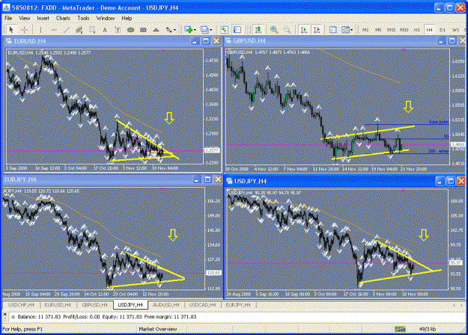Switch to the AUDUSD,H4 chart tab

point(166,305)
